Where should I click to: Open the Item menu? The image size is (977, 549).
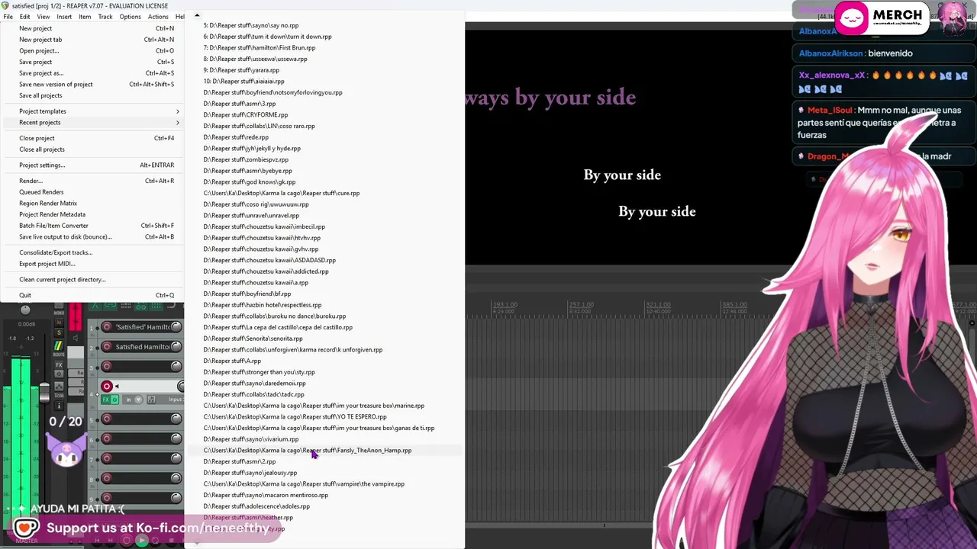(x=85, y=17)
